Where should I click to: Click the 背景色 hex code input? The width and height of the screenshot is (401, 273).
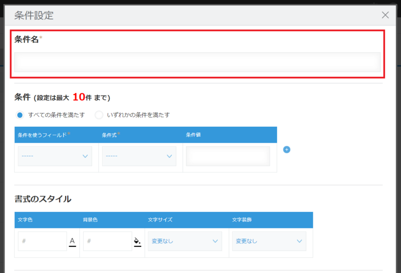[x=107, y=241]
